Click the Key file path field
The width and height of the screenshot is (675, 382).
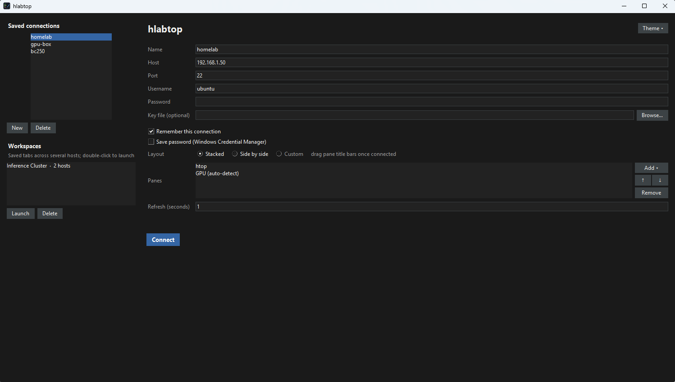point(415,115)
